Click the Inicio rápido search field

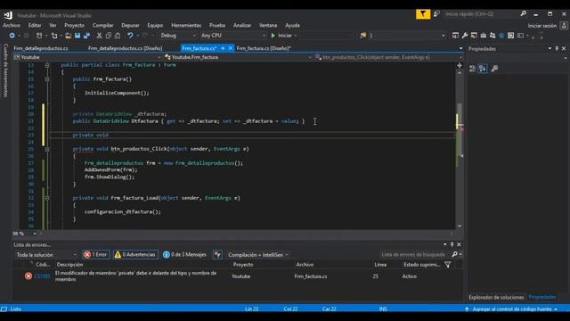[481, 14]
